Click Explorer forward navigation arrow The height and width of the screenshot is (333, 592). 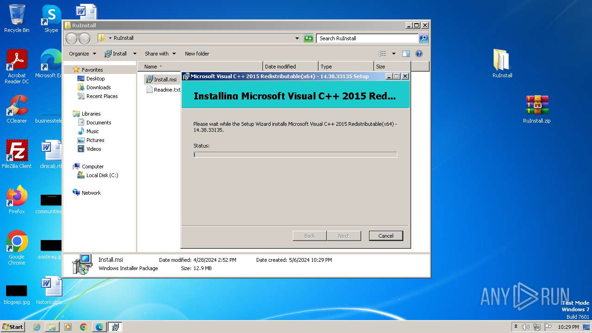tap(84, 38)
